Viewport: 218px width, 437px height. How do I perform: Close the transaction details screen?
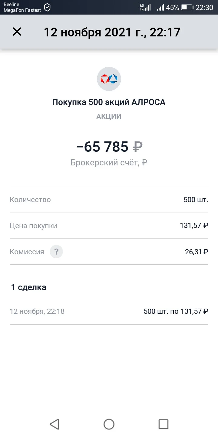click(x=17, y=32)
